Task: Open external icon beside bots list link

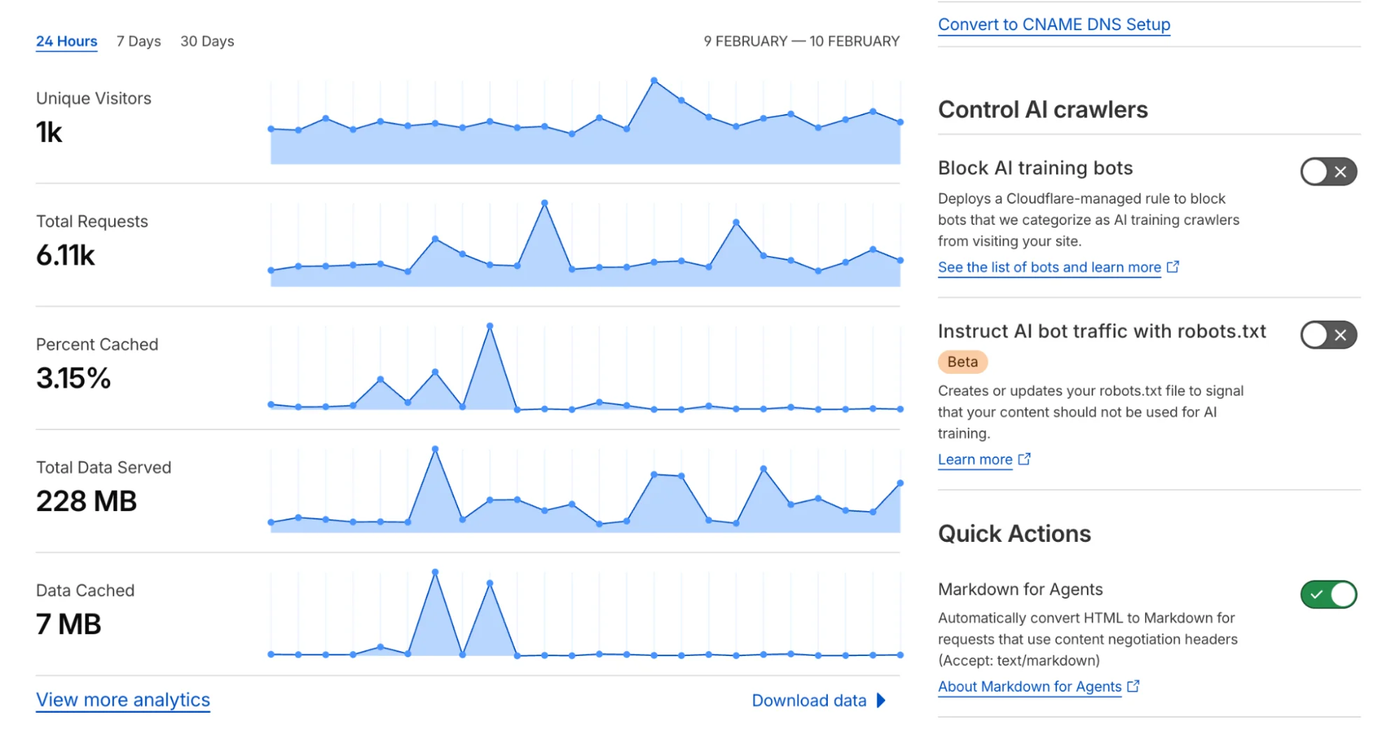Action: (1173, 267)
